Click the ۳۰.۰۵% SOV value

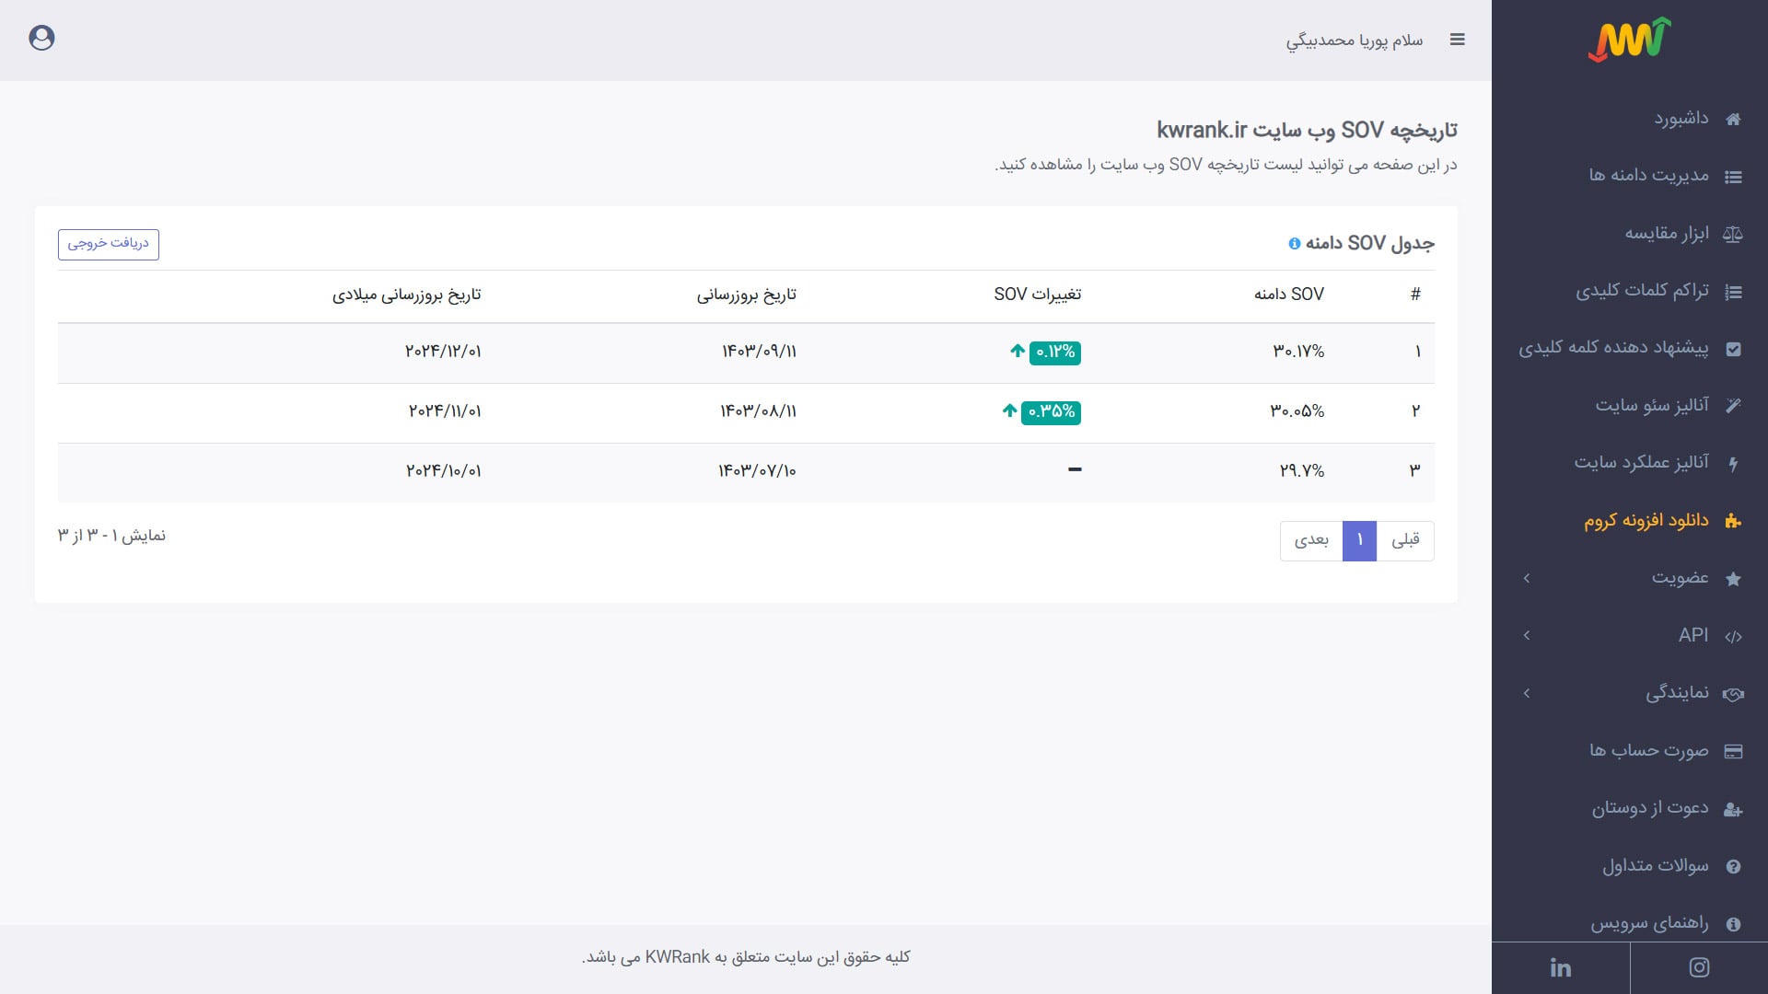pos(1297,411)
